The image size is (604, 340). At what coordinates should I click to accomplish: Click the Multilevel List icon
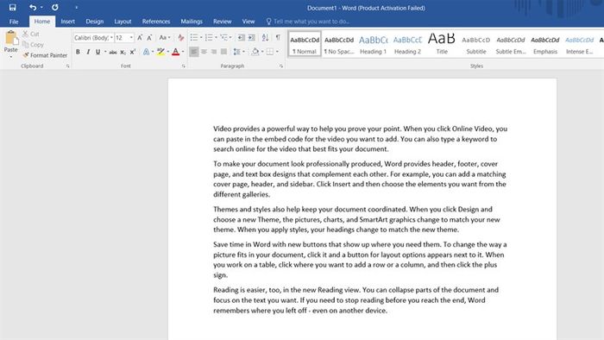[x=223, y=38]
